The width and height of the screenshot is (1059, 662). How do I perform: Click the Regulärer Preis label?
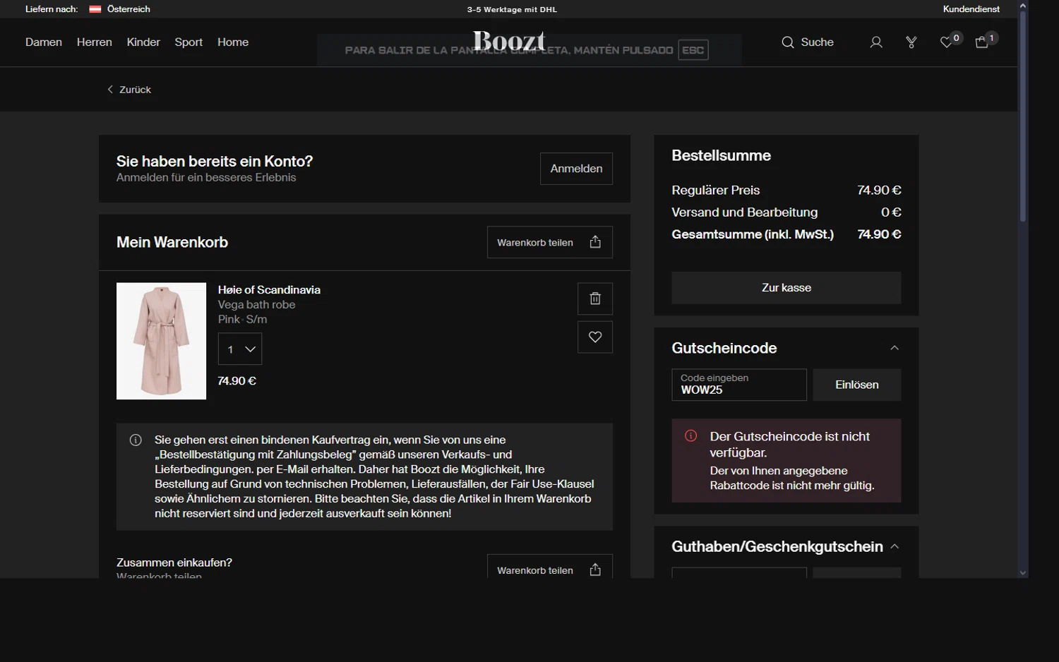(x=716, y=191)
